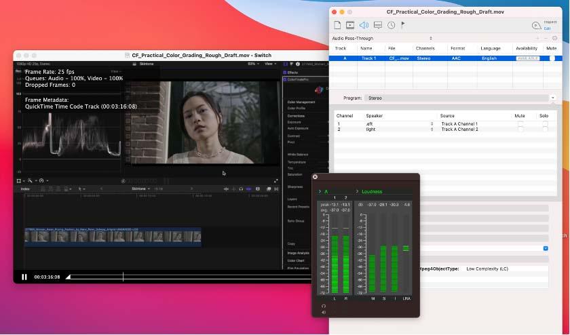Open the View menu above the viewer
Image resolution: width=570 pixels, height=335 pixels.
[x=269, y=64]
